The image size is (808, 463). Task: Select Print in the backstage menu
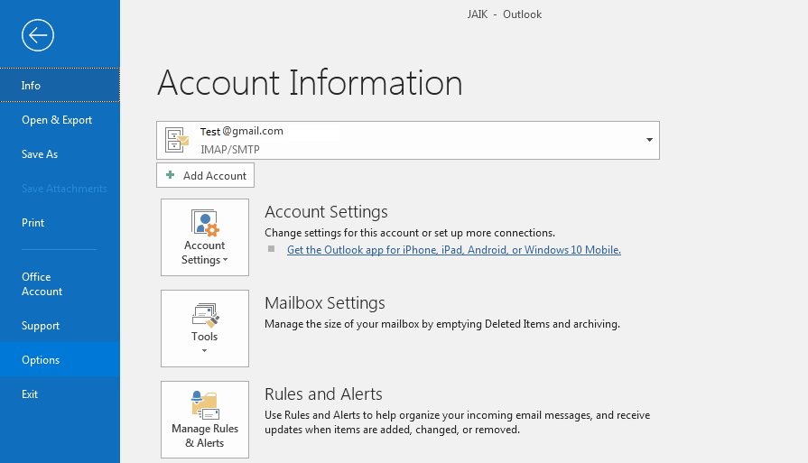[x=60, y=223]
